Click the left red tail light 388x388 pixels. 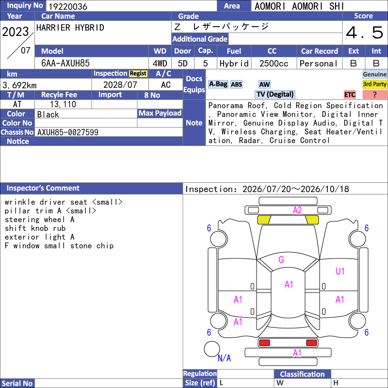click(x=264, y=343)
